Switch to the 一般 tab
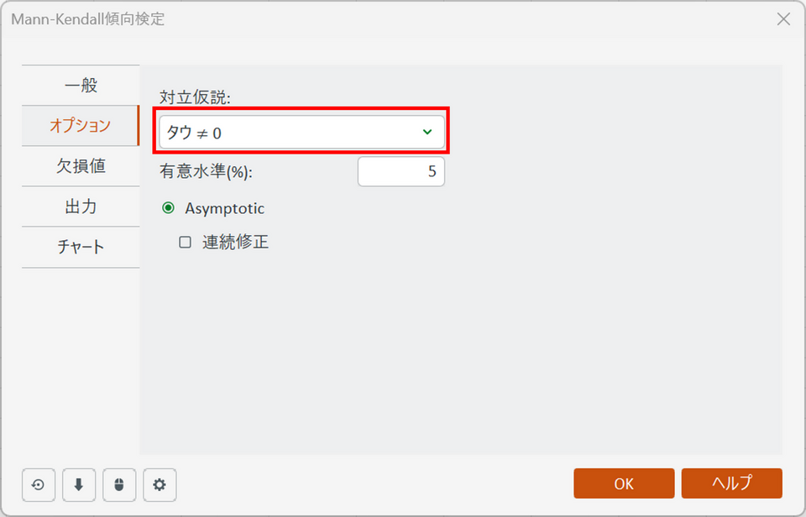806x517 pixels. (81, 86)
